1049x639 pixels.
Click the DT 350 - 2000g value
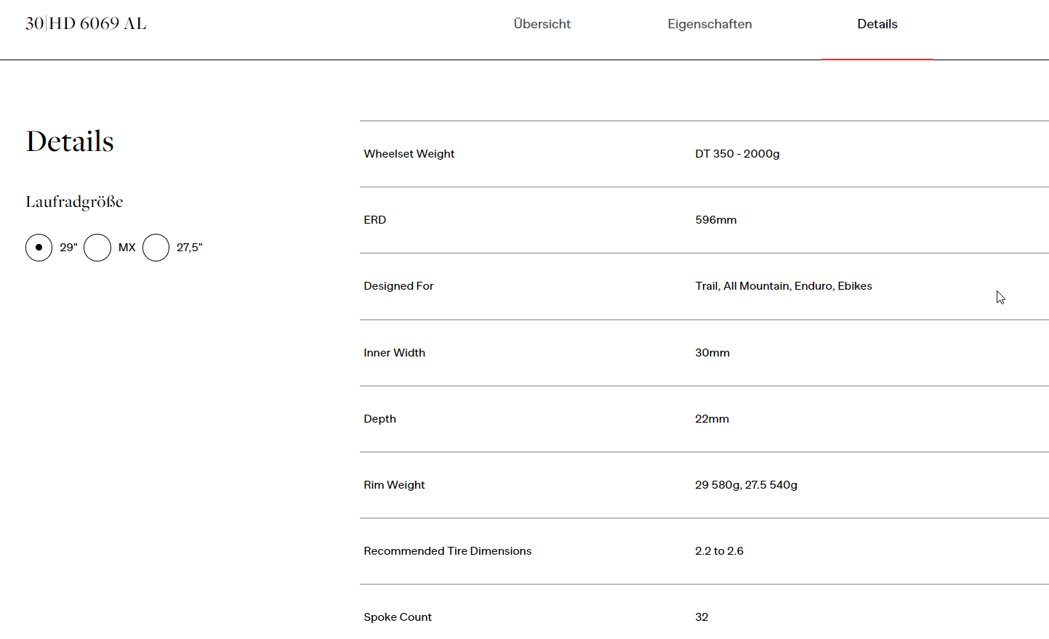(736, 154)
